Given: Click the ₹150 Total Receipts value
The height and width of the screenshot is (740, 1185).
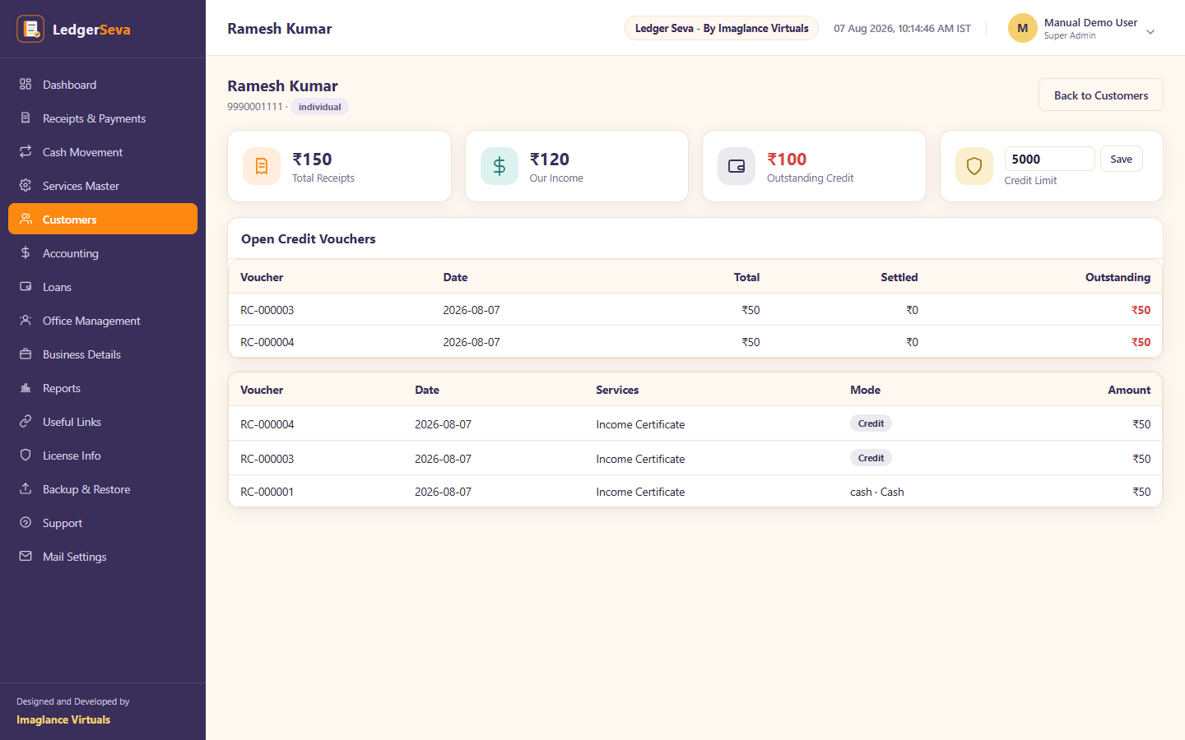Looking at the screenshot, I should pyautogui.click(x=312, y=159).
